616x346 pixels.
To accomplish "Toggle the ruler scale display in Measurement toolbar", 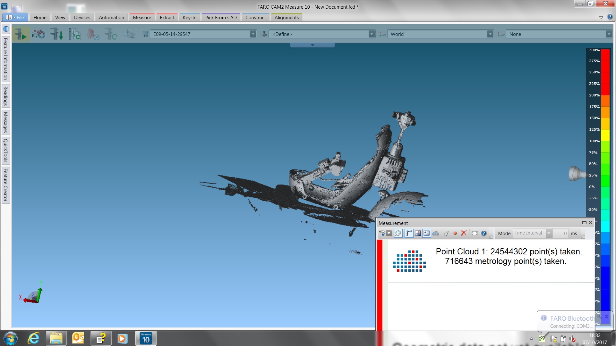I will (409, 233).
